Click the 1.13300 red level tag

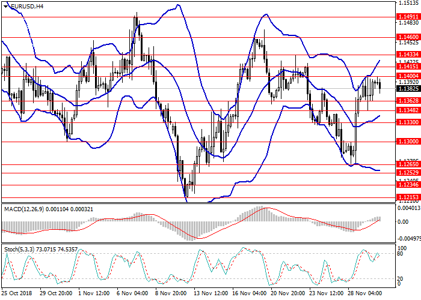point(408,122)
